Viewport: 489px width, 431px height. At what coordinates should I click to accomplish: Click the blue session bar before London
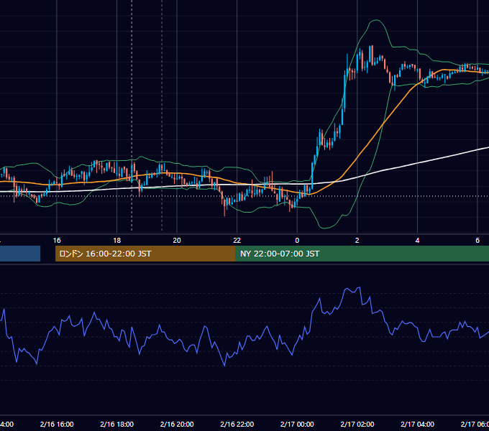coord(20,254)
